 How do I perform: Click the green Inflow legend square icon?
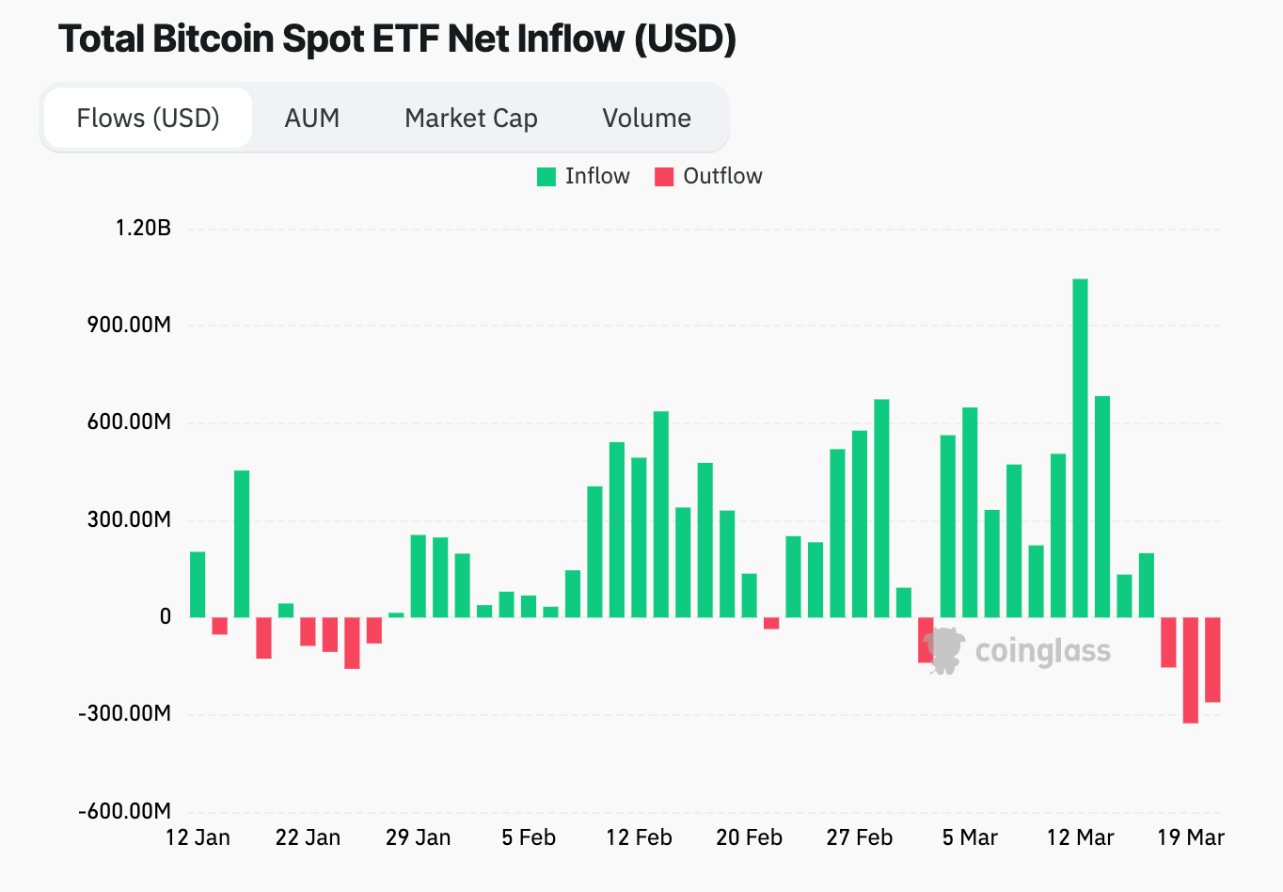(x=546, y=176)
